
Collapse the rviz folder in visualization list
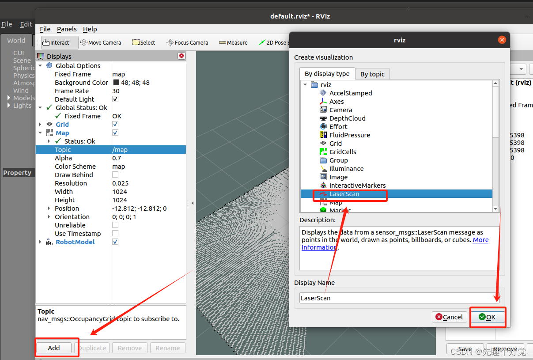(305, 84)
